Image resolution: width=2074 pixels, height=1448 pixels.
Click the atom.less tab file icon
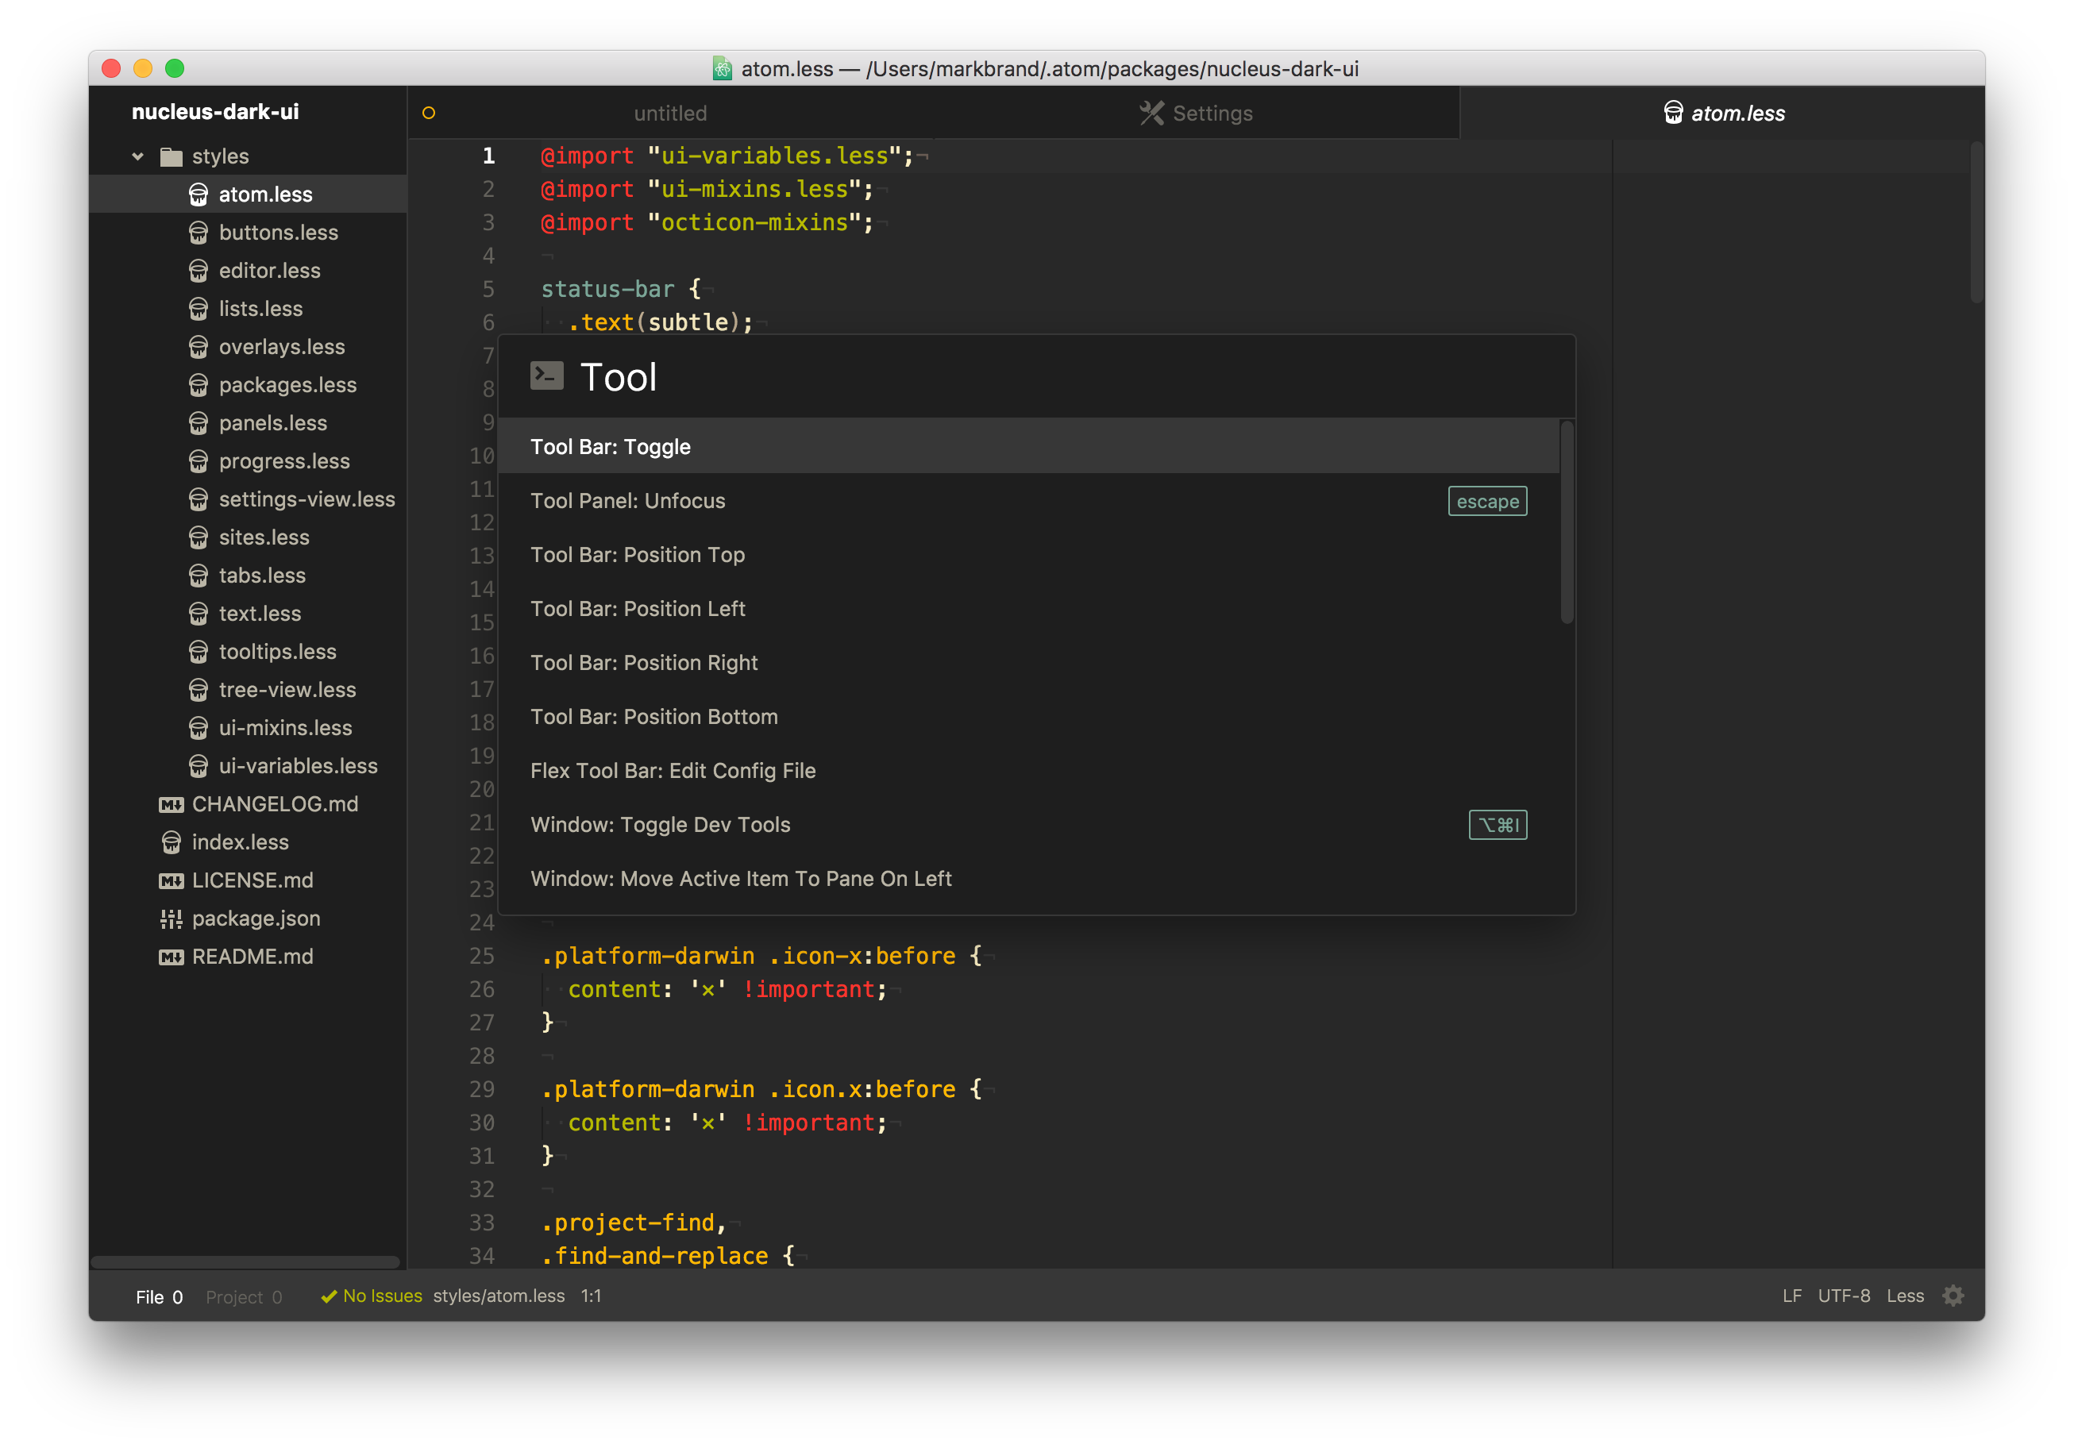point(1673,113)
